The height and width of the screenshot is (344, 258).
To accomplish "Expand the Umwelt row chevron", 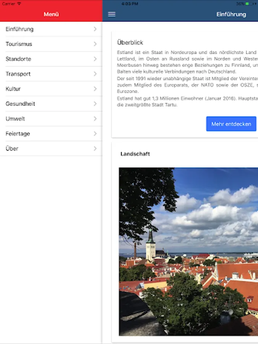I will tap(95, 119).
